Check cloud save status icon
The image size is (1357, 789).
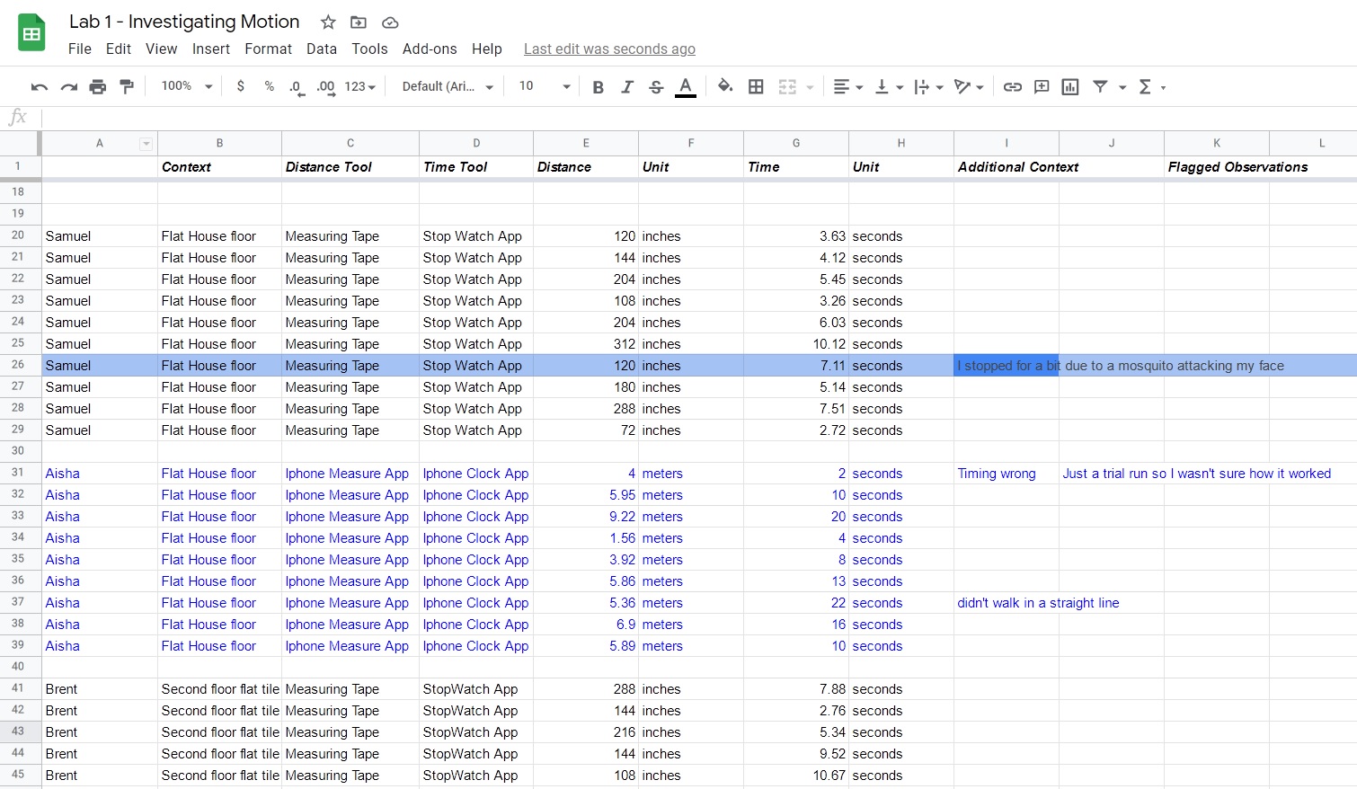390,22
